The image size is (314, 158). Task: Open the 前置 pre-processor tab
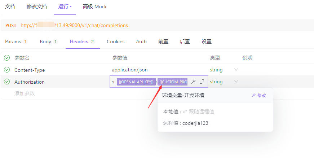coord(163,41)
